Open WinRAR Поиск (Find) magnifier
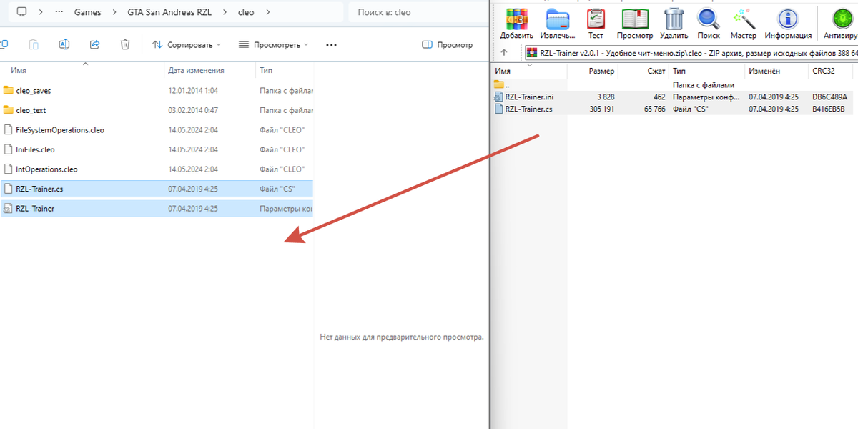This screenshot has height=429, width=858. coord(709,19)
